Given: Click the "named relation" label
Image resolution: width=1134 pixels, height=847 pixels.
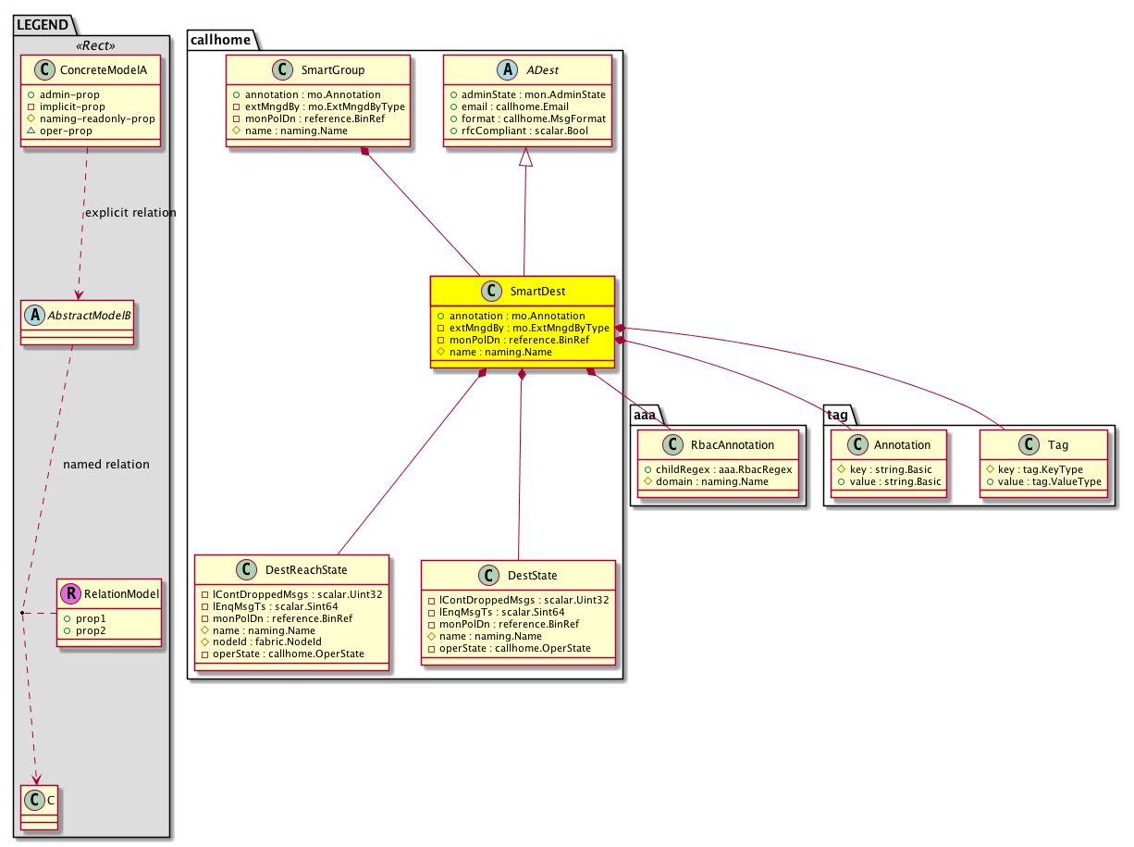Looking at the screenshot, I should coord(105,464).
